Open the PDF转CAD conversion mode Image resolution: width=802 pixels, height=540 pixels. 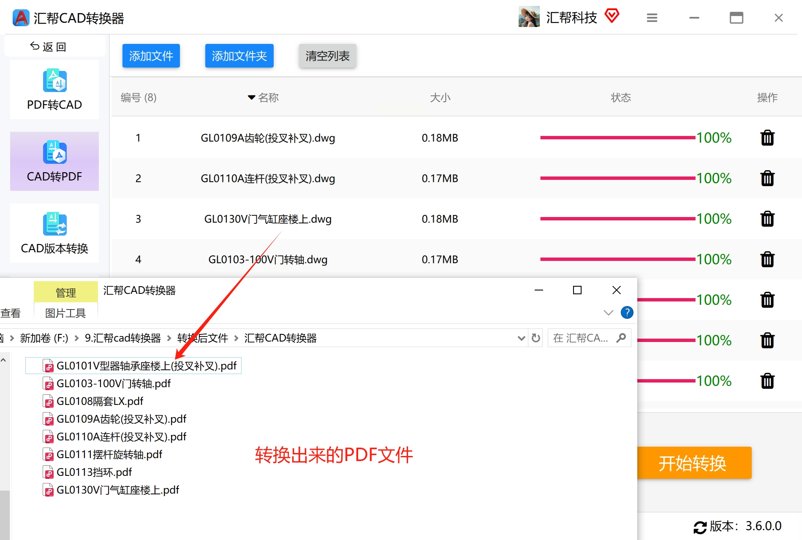tap(54, 90)
